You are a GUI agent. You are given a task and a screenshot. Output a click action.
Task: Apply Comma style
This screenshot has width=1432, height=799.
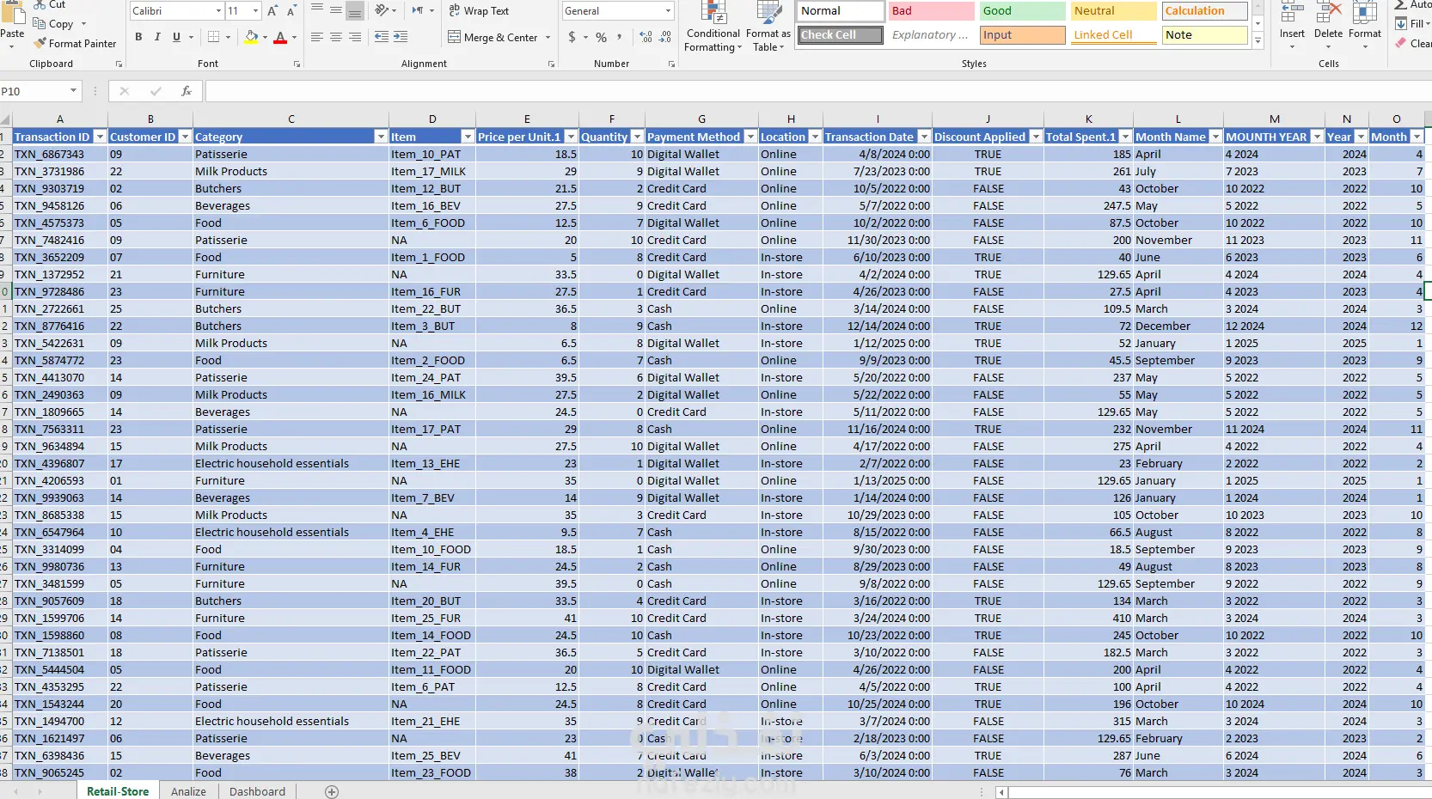point(619,37)
